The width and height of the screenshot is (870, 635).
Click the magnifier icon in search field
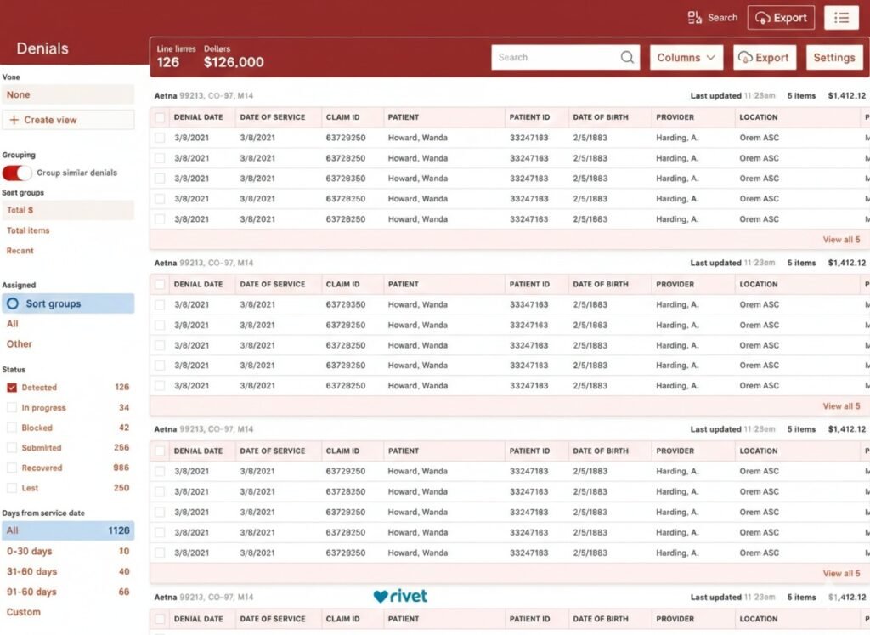point(628,58)
